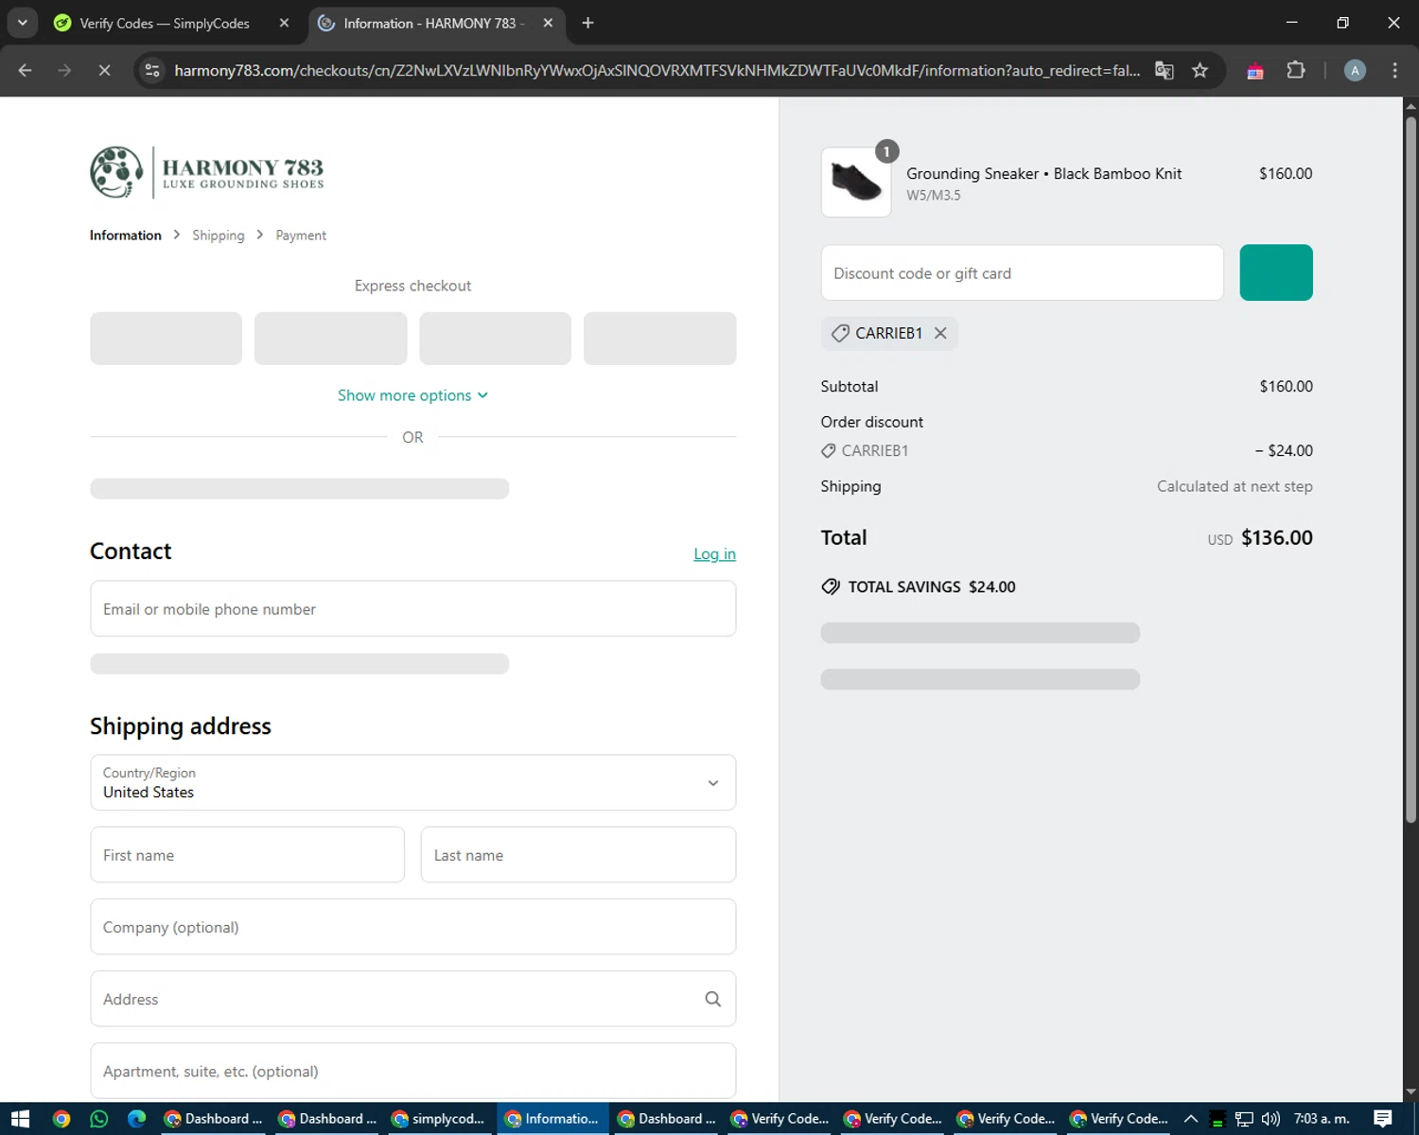Select the Information breadcrumb step
This screenshot has height=1135, width=1419.
[x=126, y=236]
